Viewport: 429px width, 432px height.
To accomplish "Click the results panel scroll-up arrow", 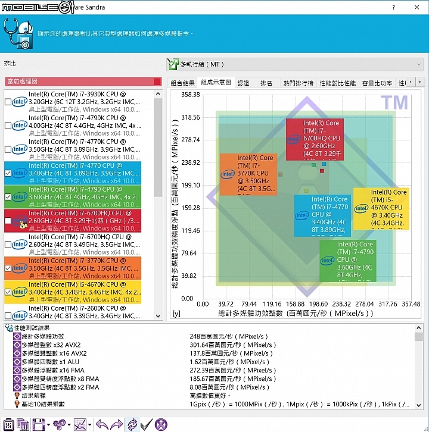I will [x=418, y=328].
